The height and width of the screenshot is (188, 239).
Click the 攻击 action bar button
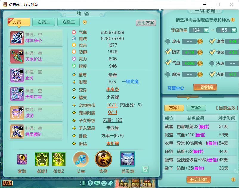pyautogui.click(x=123, y=183)
